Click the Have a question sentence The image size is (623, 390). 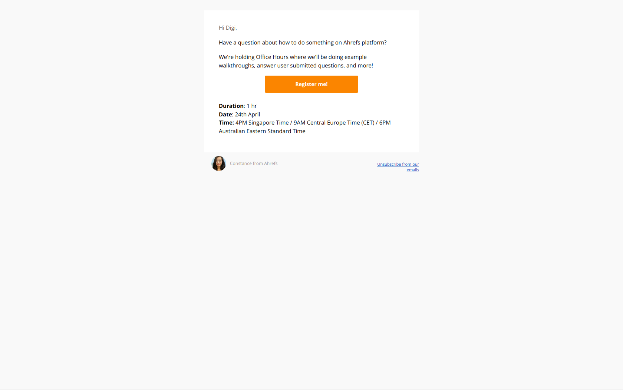pos(303,43)
